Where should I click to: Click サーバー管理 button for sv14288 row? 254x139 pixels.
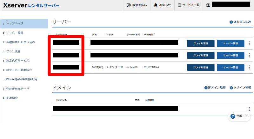click(x=231, y=67)
